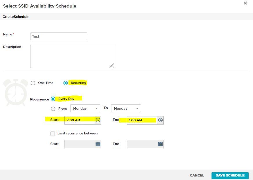The width and height of the screenshot is (253, 180).
Task: Select the From day-range radio button
Action: pyautogui.click(x=53, y=109)
